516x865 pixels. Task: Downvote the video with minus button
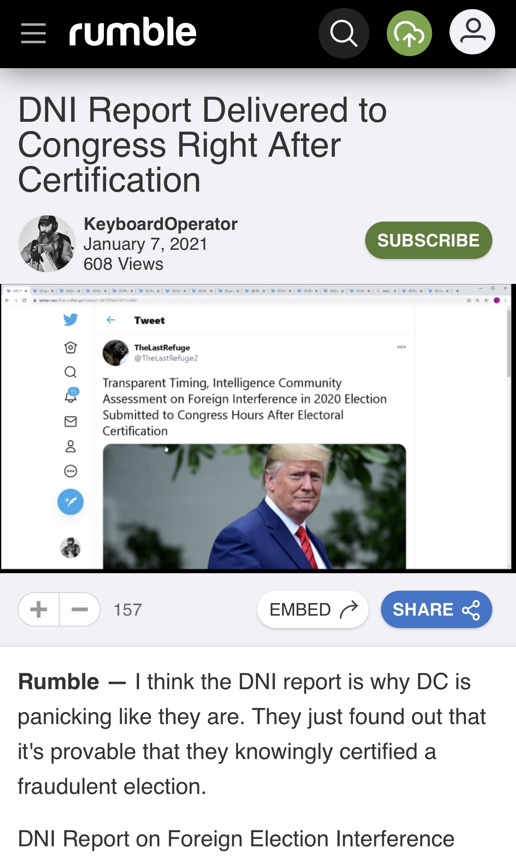pyautogui.click(x=80, y=609)
